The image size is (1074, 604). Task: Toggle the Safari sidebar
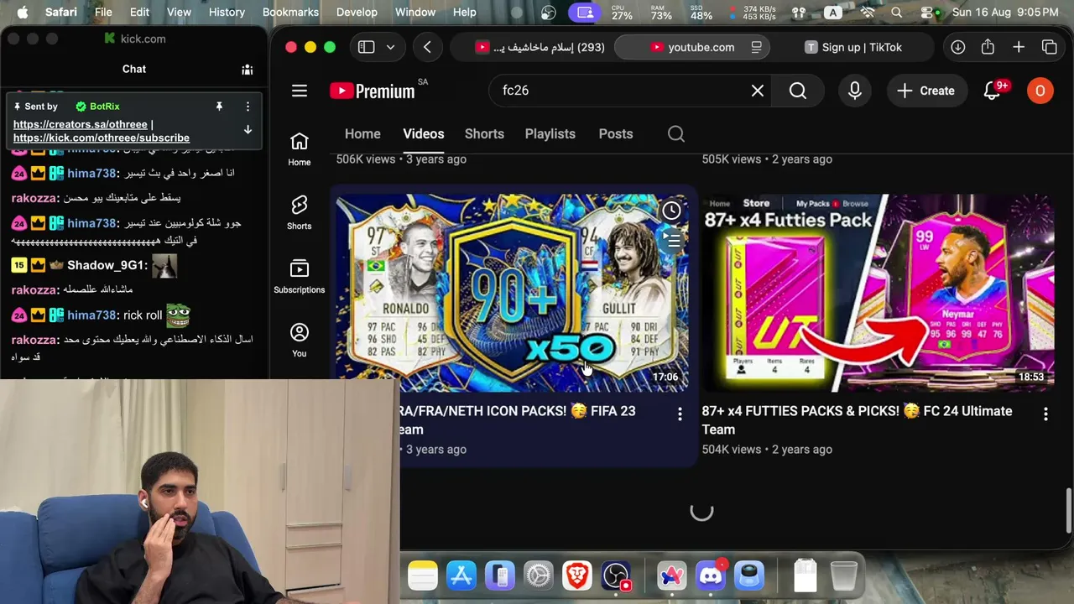(x=366, y=48)
